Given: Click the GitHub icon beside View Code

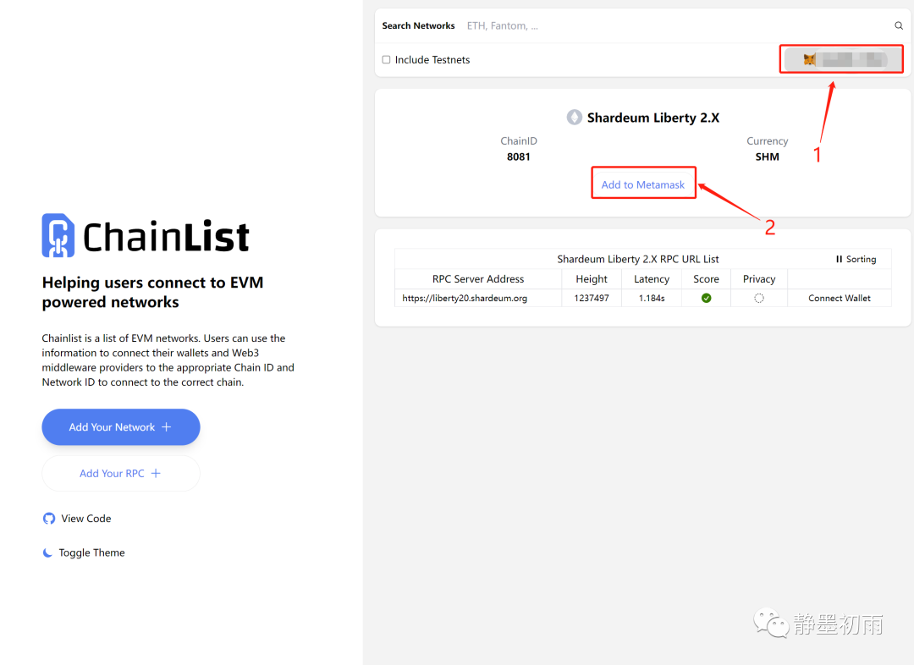Looking at the screenshot, I should pos(49,519).
